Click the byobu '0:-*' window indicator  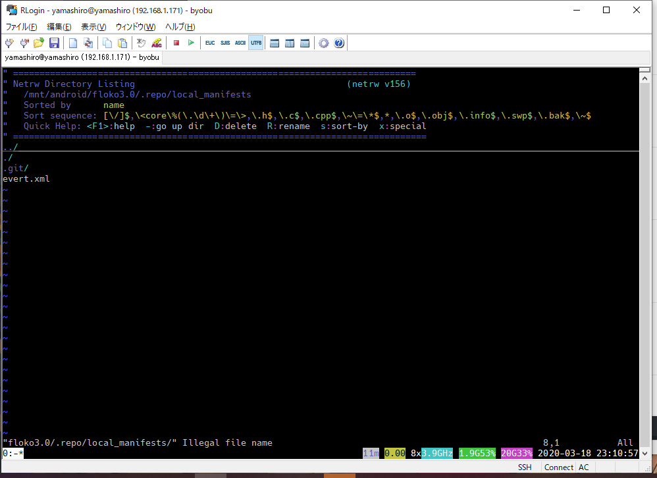(x=13, y=453)
